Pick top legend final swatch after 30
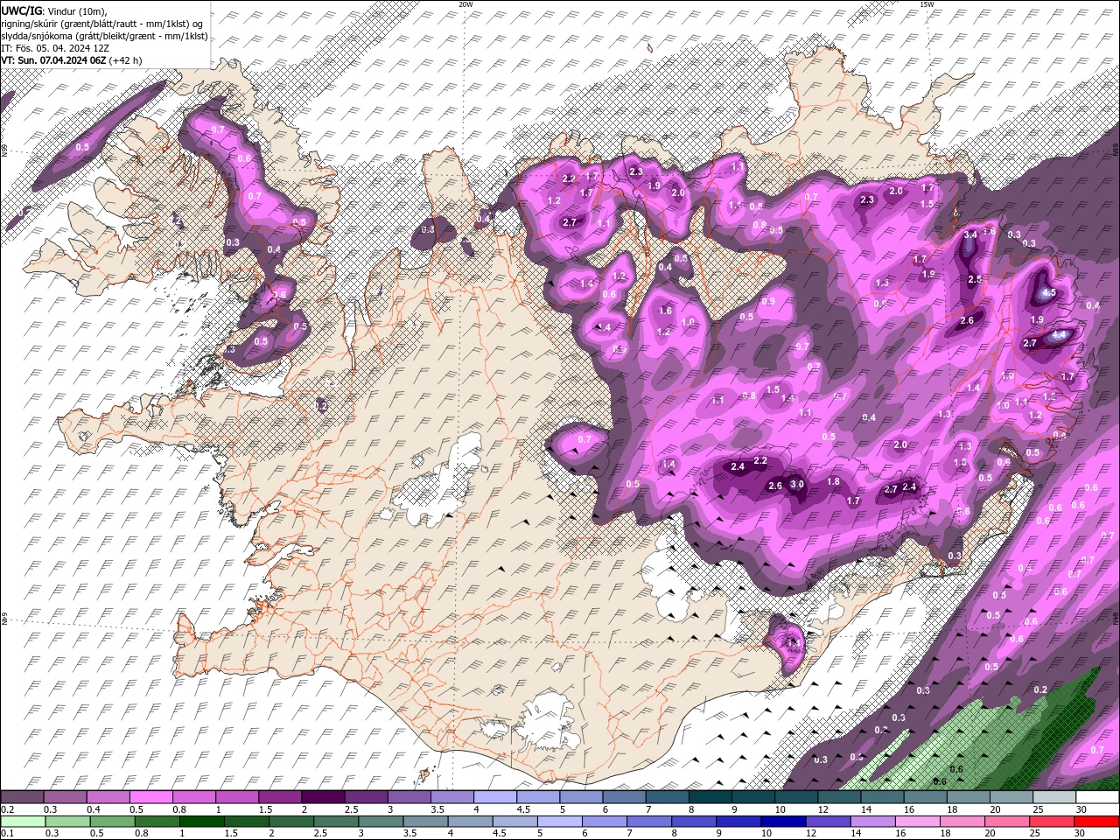Viewport: 1120px width, 840px height. click(x=1097, y=797)
